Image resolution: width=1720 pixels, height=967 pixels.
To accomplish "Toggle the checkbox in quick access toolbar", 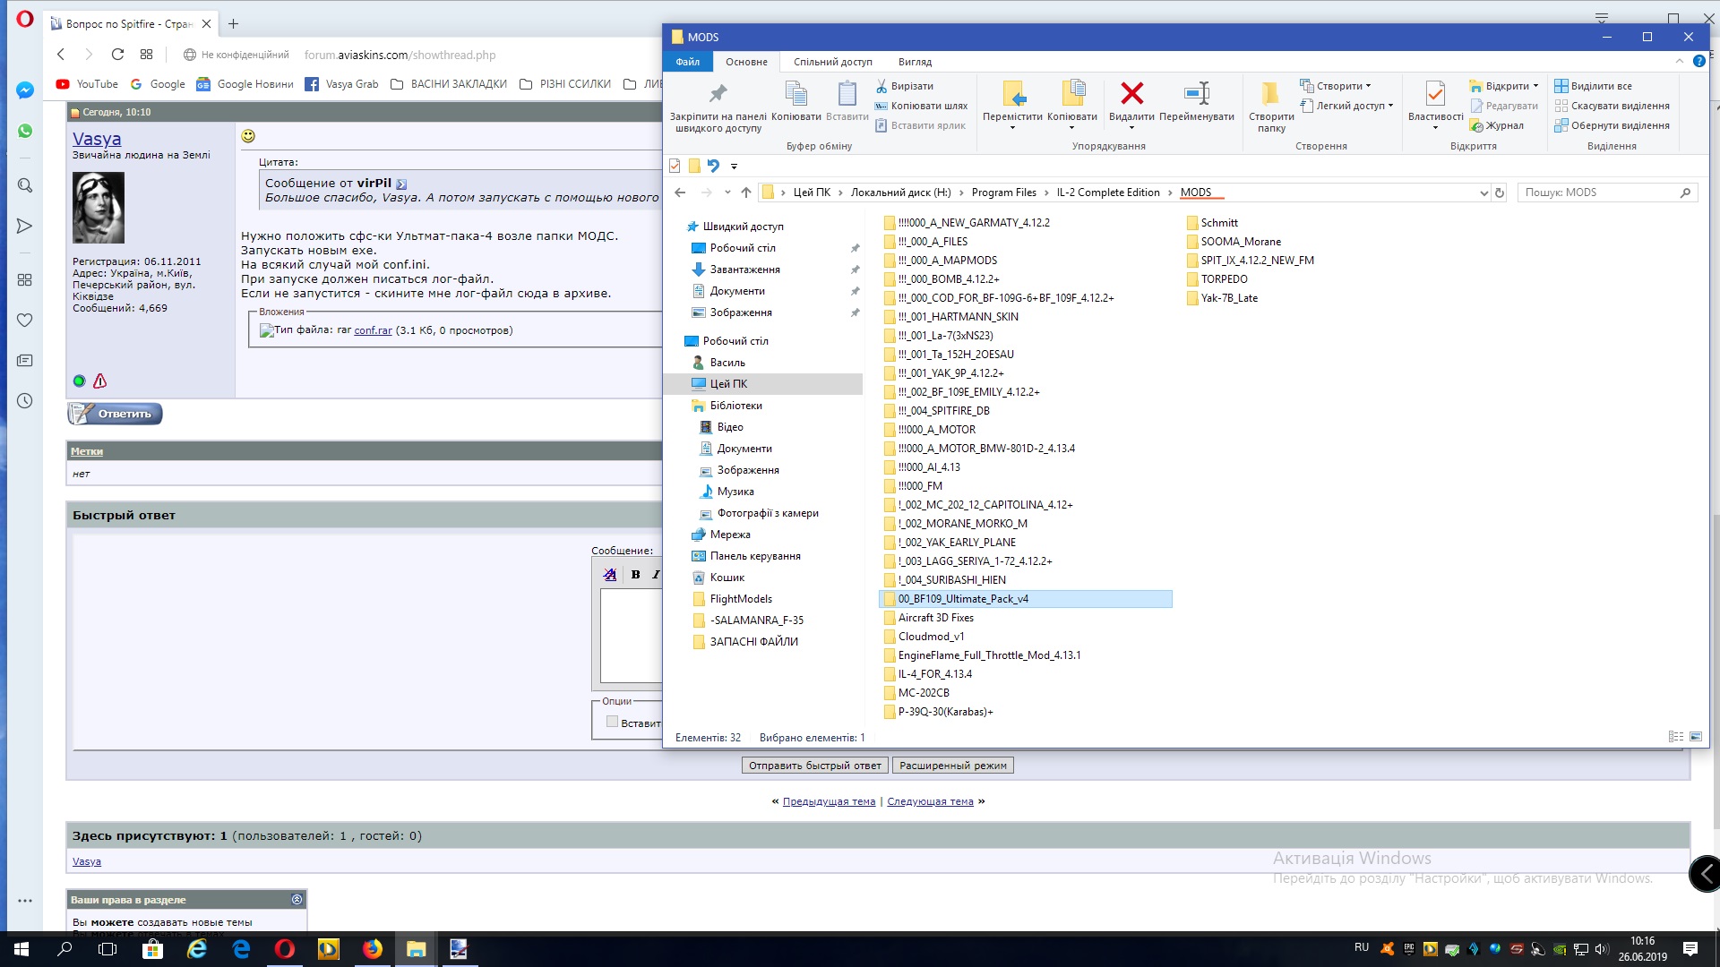I will (x=675, y=166).
